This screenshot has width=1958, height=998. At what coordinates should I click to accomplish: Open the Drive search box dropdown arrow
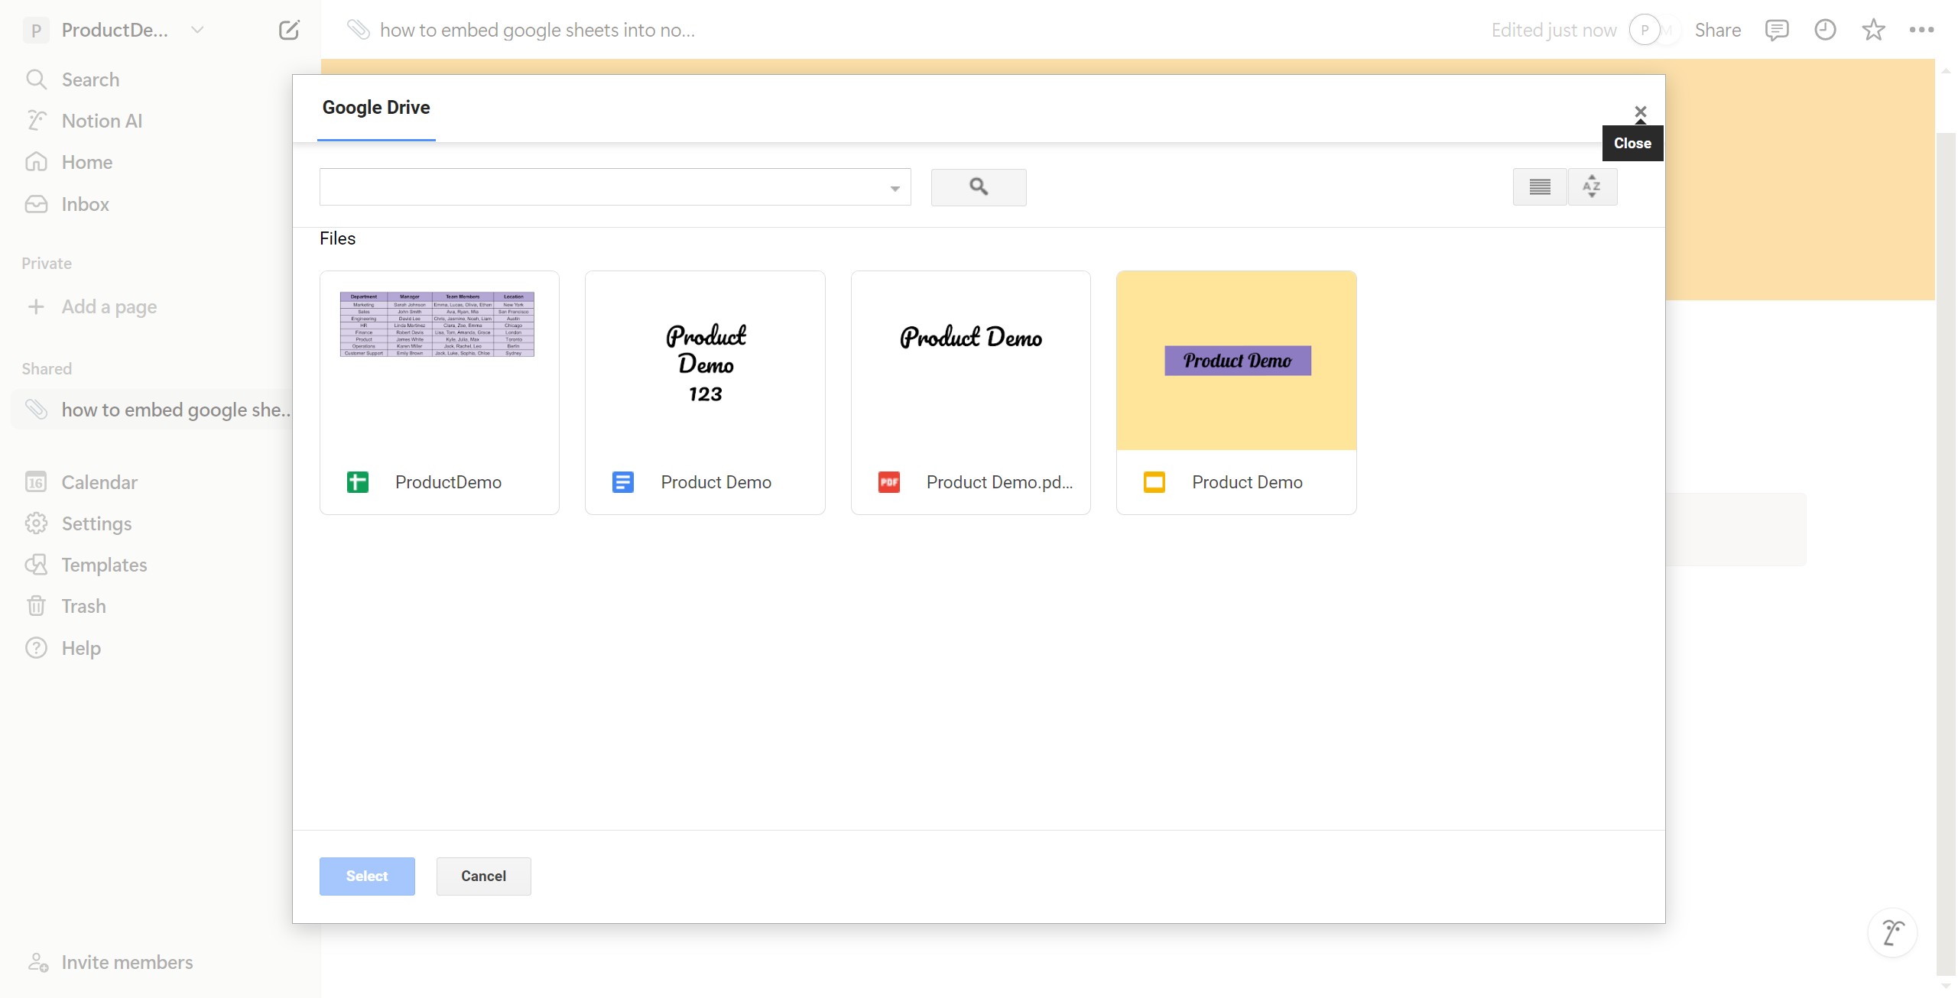(x=895, y=189)
